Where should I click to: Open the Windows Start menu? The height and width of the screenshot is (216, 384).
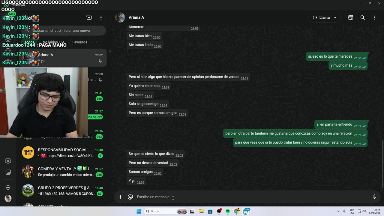[139, 211]
